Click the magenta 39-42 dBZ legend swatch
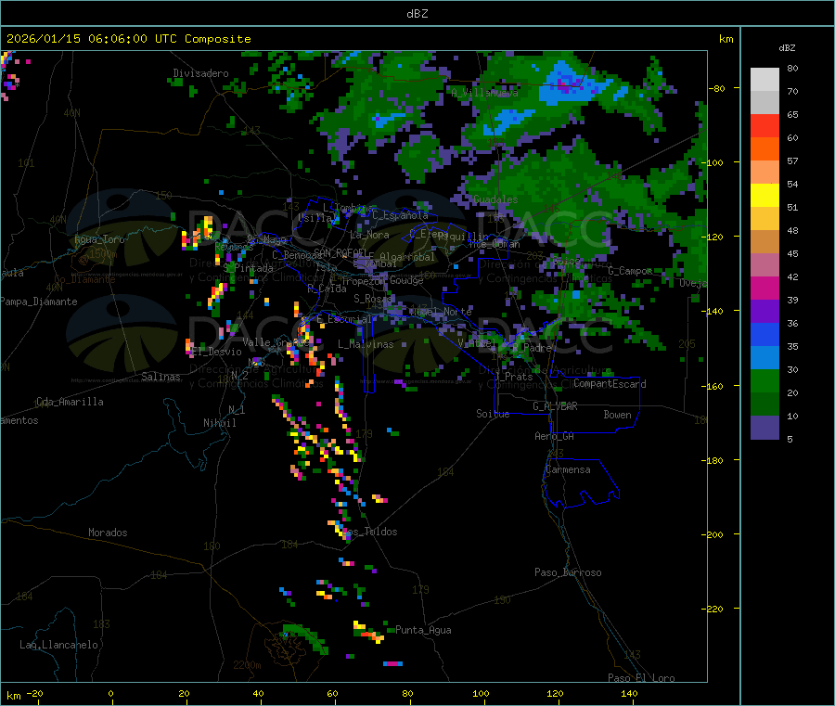The image size is (835, 706). click(764, 288)
